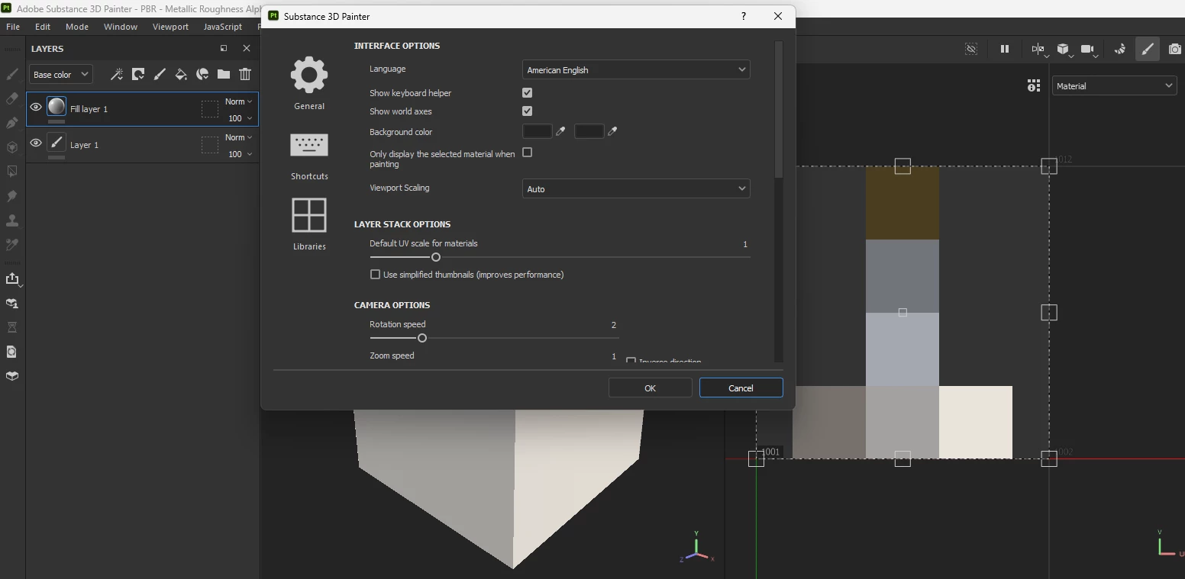1185x579 pixels.
Task: Select the Clone stamp tool
Action: [12, 220]
